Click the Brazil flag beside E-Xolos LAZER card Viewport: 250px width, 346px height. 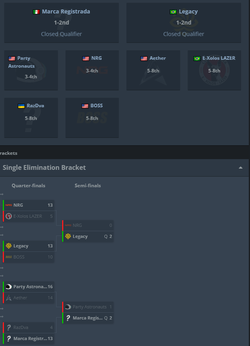click(x=197, y=59)
